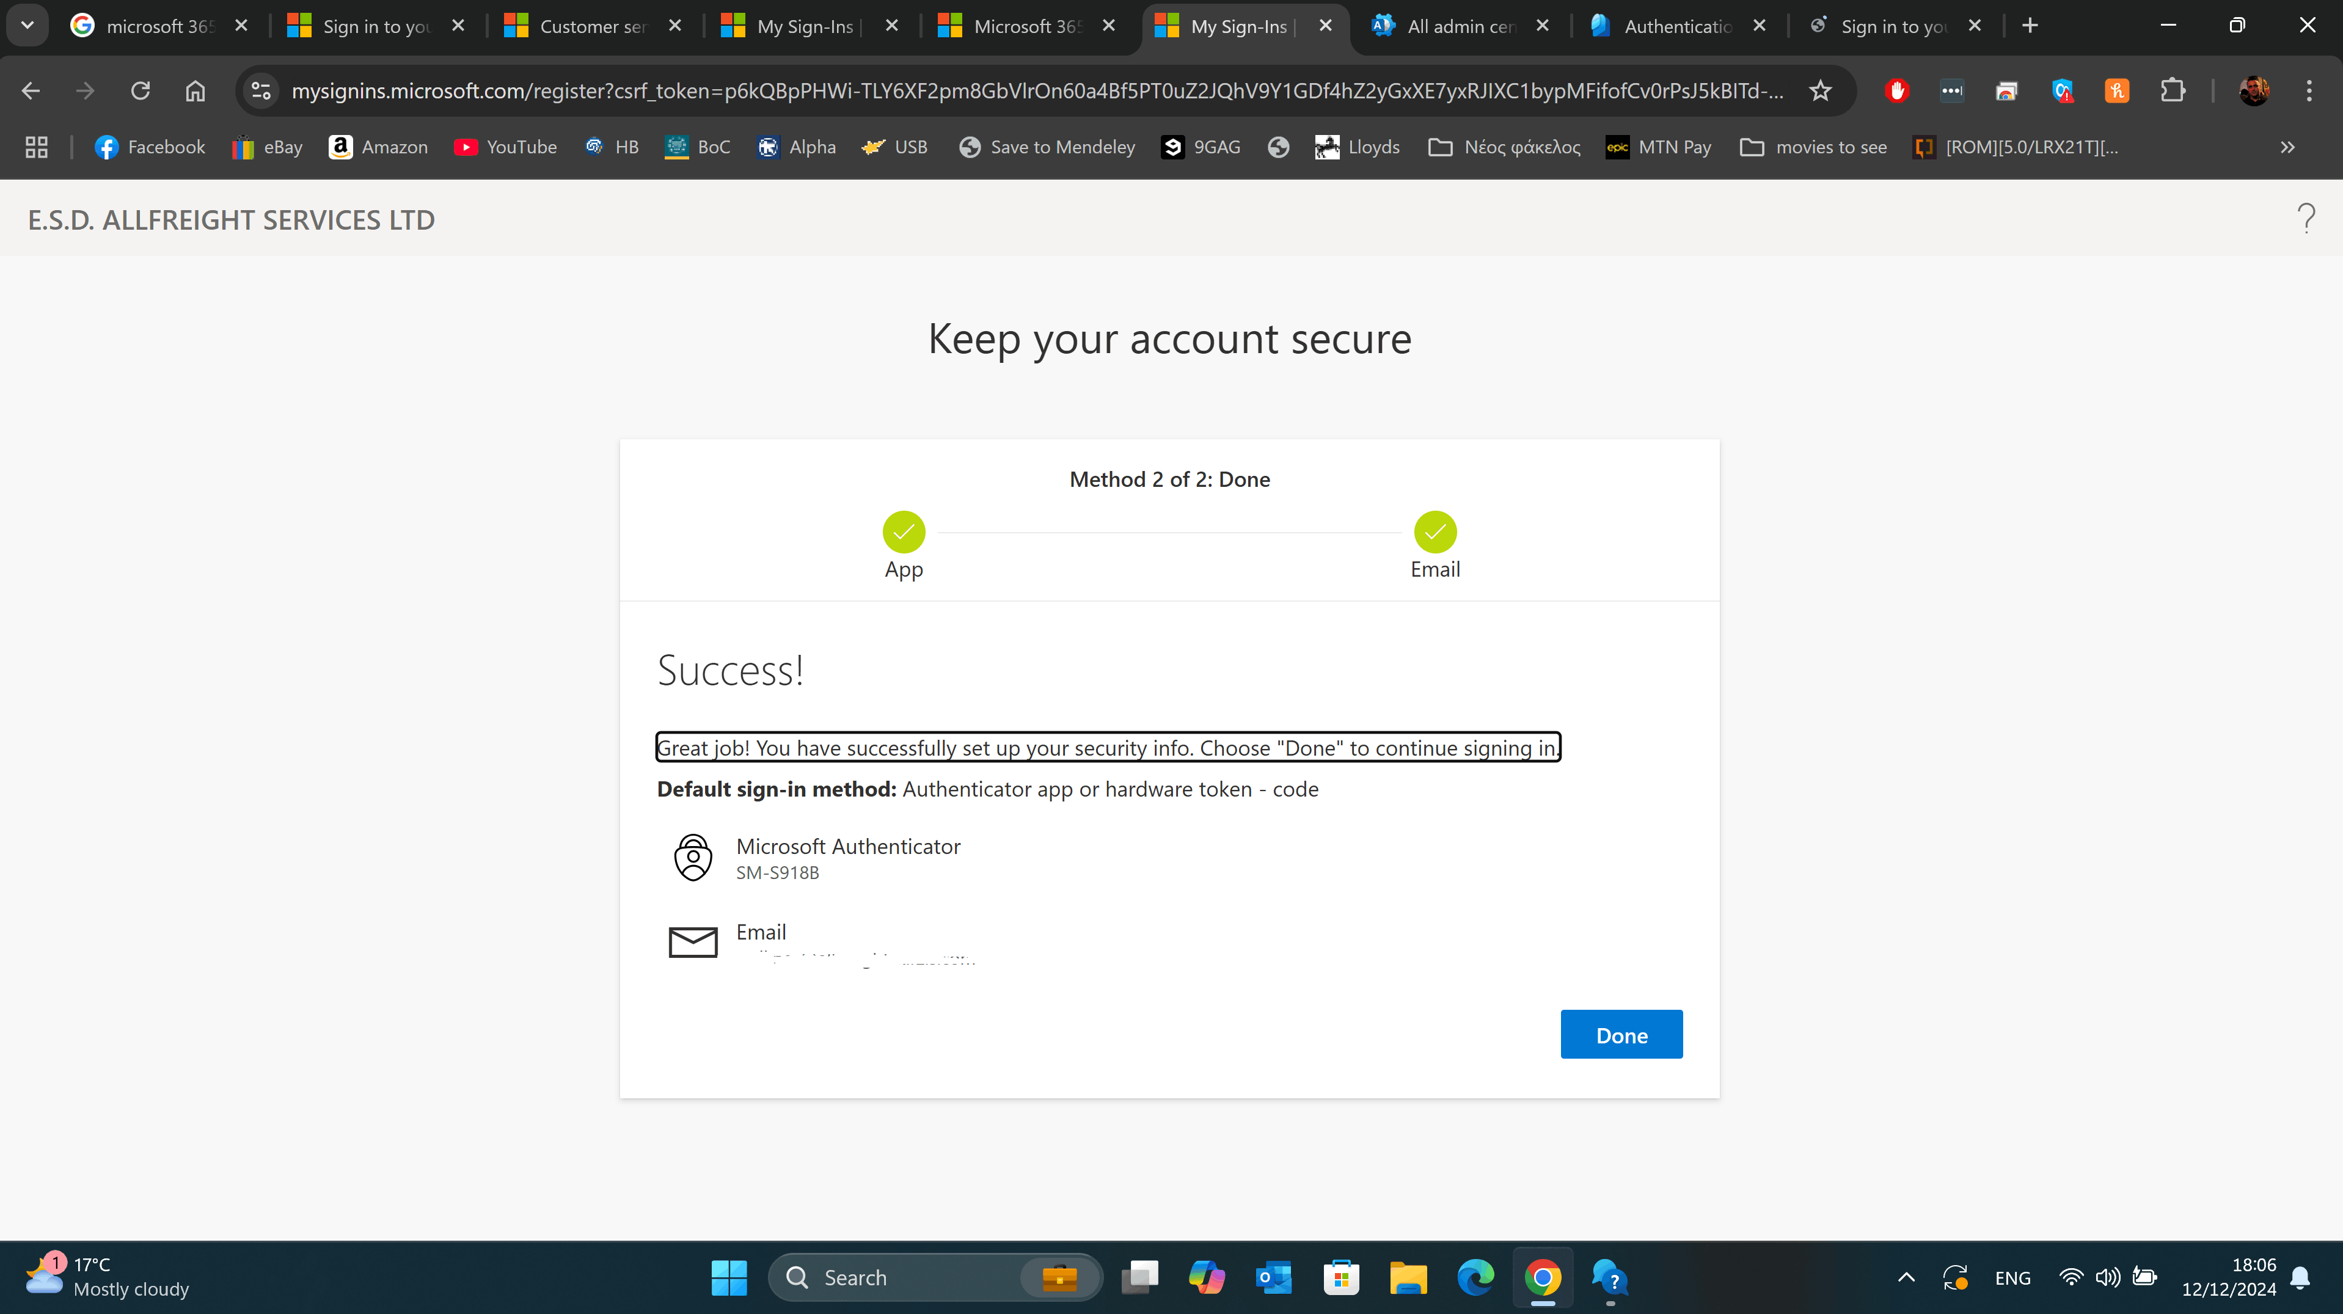Open the eBay bookmark
The image size is (2343, 1314).
click(x=268, y=147)
